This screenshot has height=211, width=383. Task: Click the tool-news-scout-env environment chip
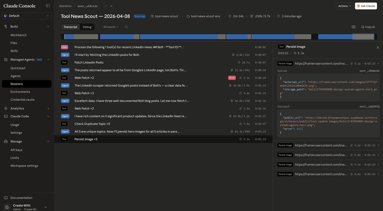[x=203, y=16]
